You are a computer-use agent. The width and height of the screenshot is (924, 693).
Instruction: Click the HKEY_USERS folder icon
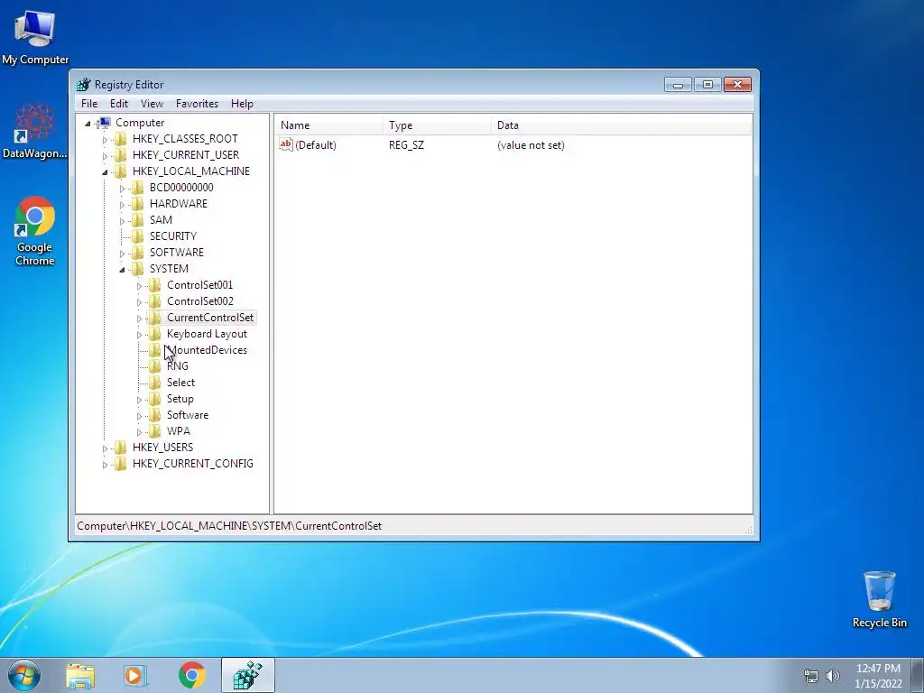coord(120,448)
